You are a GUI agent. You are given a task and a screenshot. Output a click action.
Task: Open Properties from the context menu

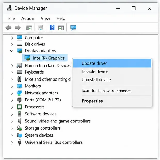click(x=112, y=101)
